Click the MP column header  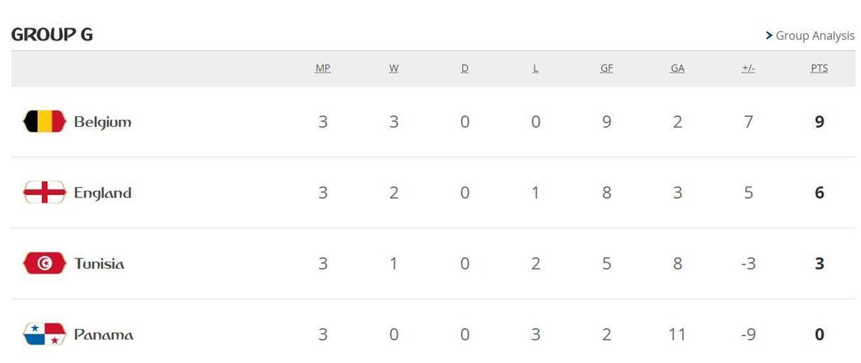point(323,69)
